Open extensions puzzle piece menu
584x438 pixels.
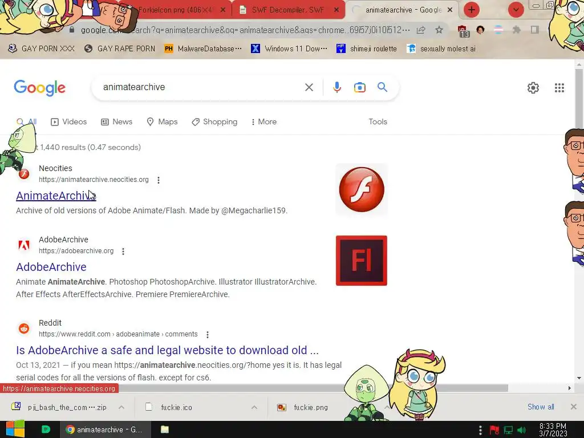tap(517, 30)
